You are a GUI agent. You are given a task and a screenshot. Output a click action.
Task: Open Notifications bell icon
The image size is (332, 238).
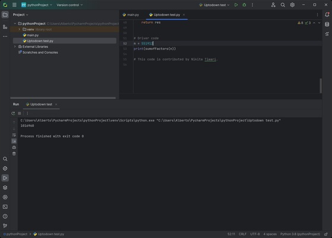327,14
